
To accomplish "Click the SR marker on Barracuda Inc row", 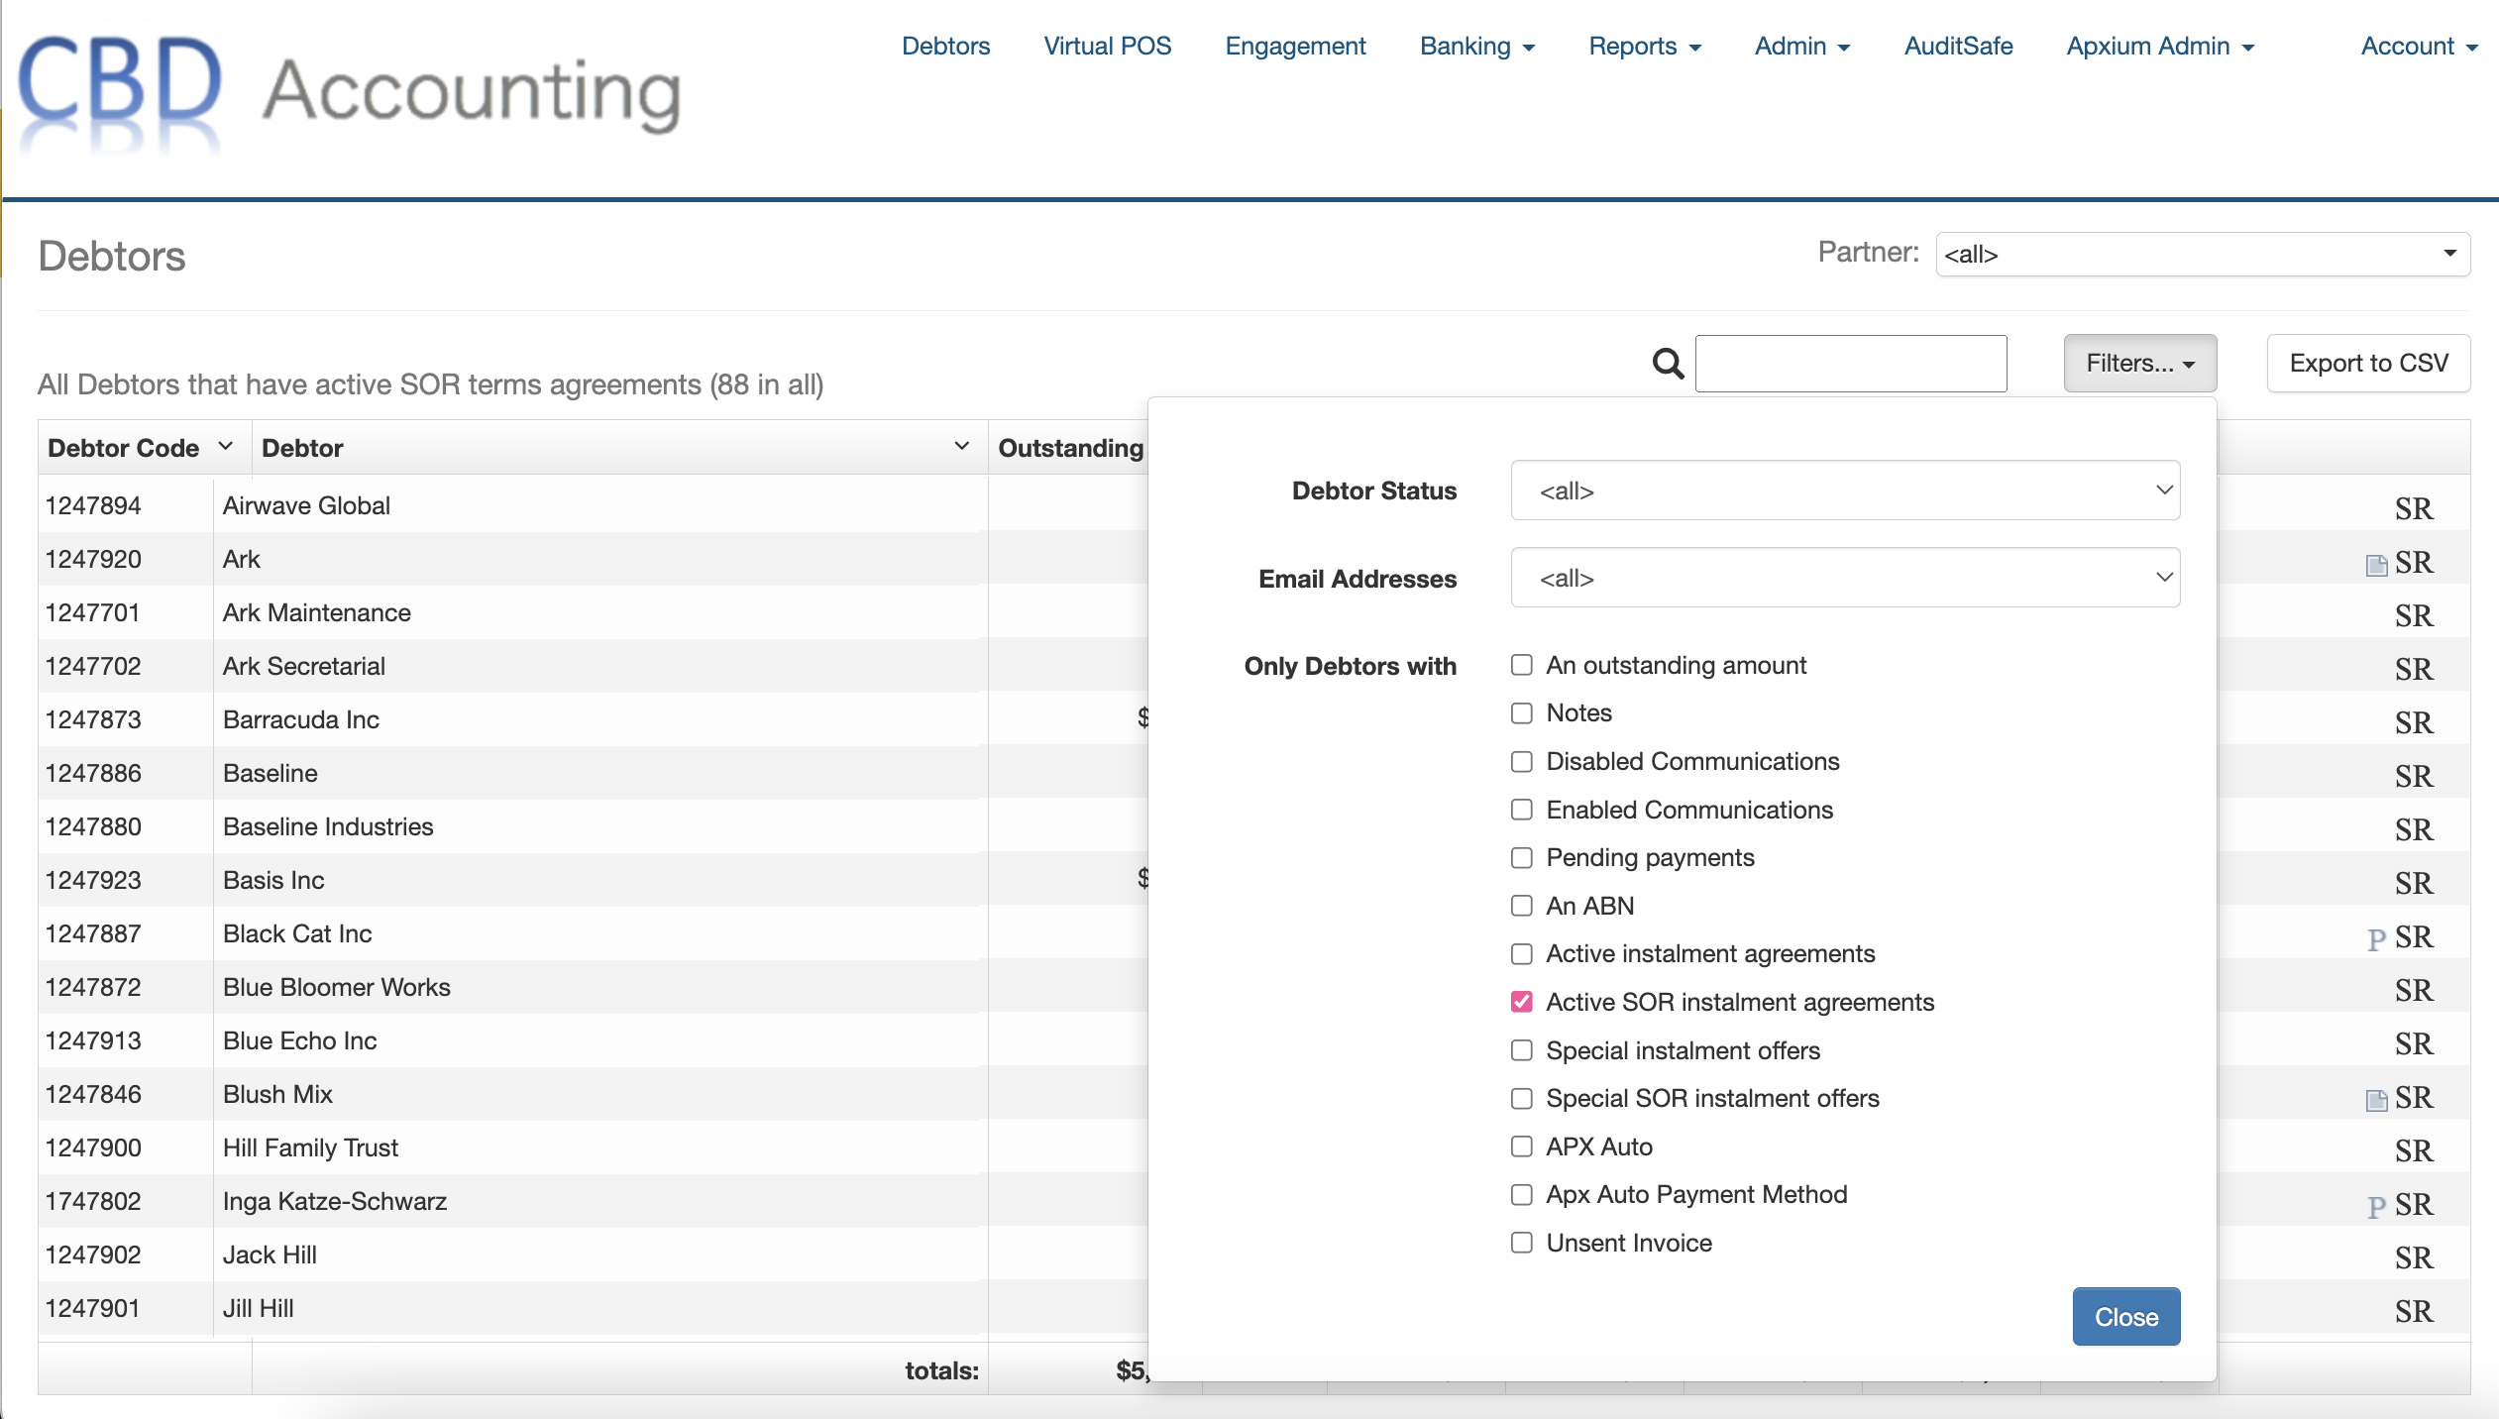I will click(2414, 722).
